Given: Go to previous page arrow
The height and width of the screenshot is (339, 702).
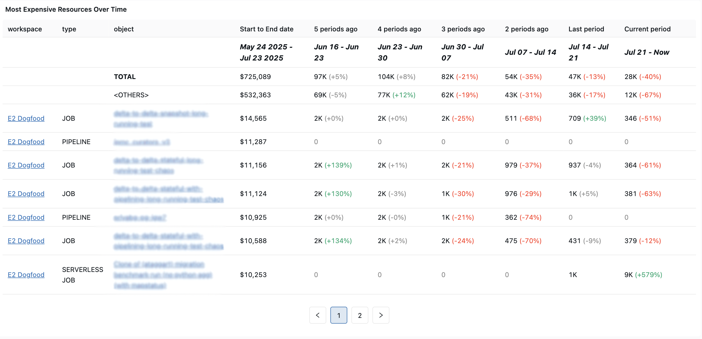Looking at the screenshot, I should click(318, 315).
